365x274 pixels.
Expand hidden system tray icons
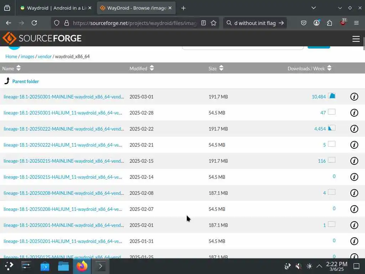(x=319, y=266)
